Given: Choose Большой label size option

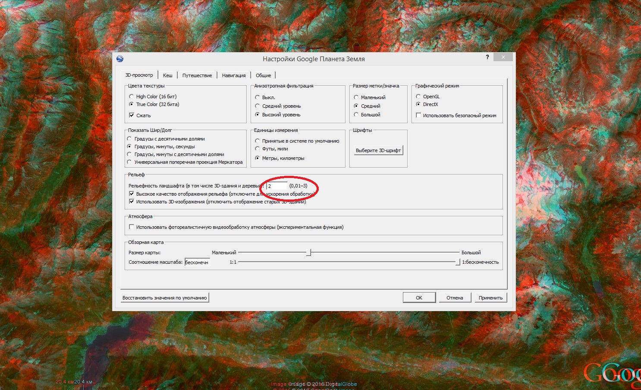Looking at the screenshot, I should point(356,115).
